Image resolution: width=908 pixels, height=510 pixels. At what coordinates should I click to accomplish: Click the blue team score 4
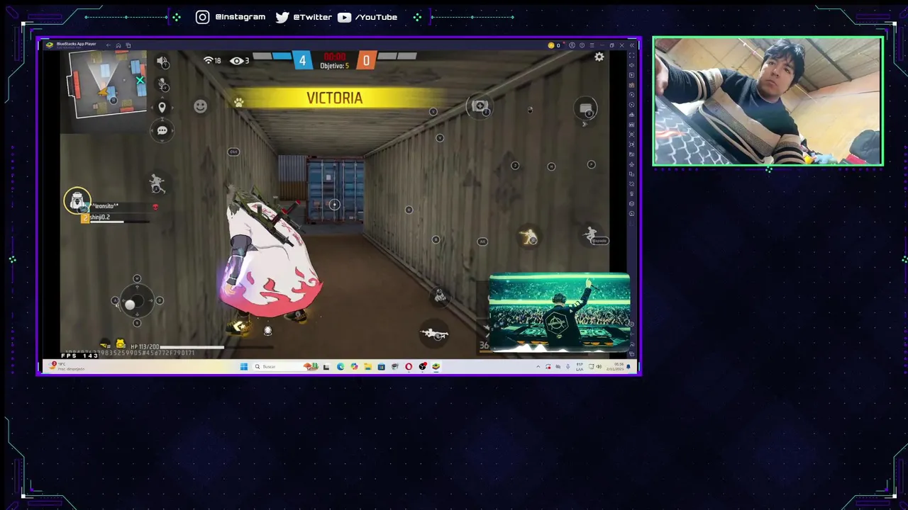303,61
